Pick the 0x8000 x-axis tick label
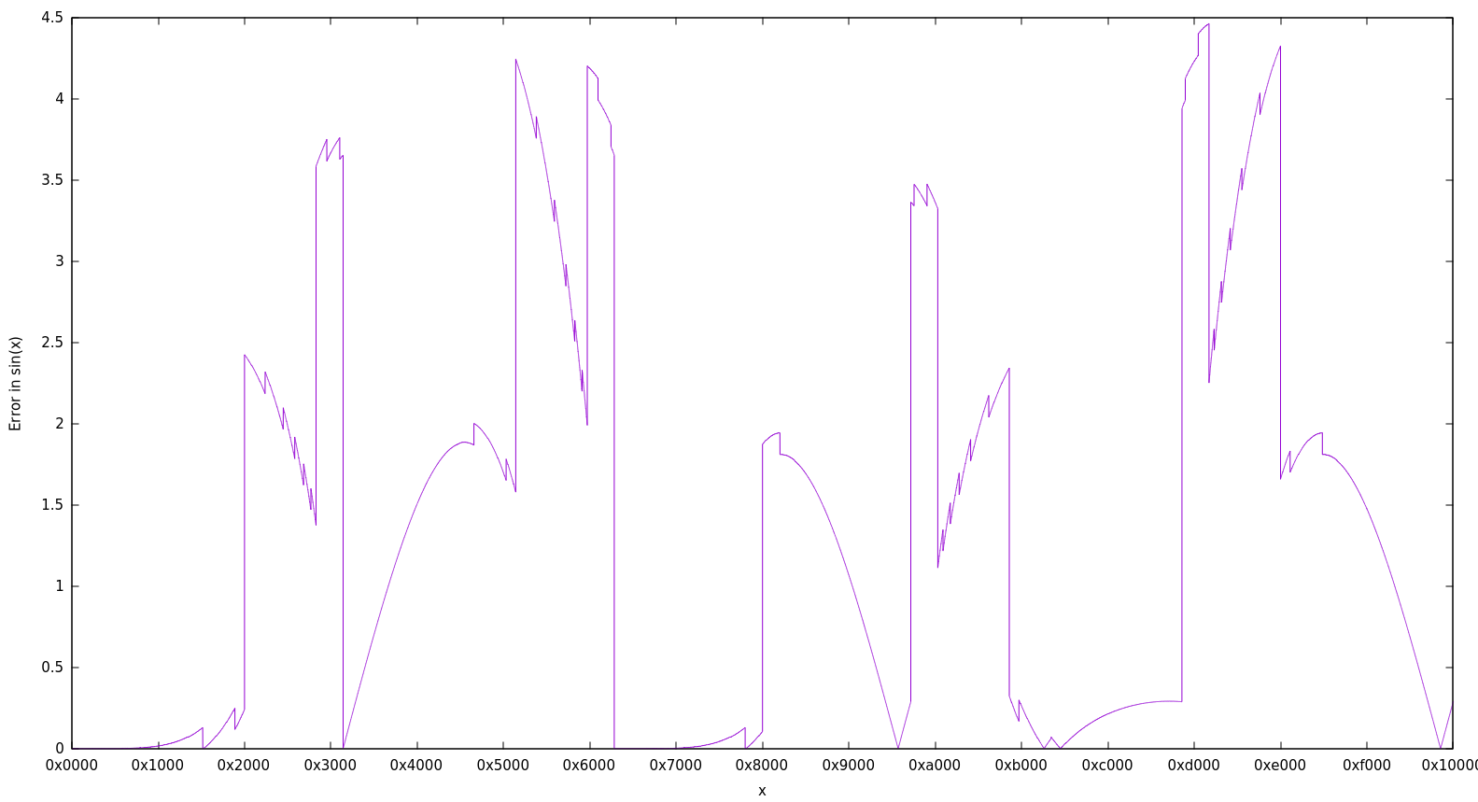Screen dimensions: 1478x802 click(x=762, y=766)
